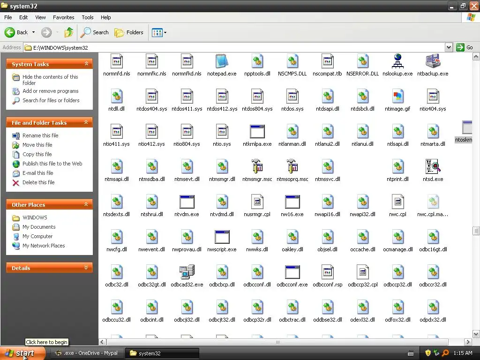The image size is (480, 360).
Task: Select the ntkrnlpa.exe file icon
Action: 257,131
